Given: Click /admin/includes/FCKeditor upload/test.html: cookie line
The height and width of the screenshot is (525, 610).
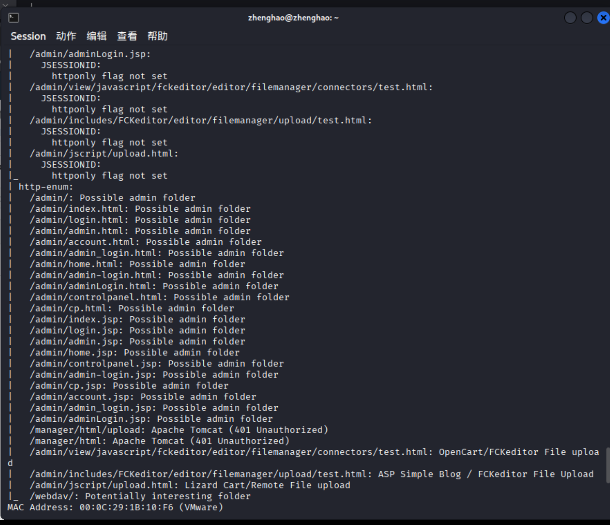Looking at the screenshot, I should point(201,121).
